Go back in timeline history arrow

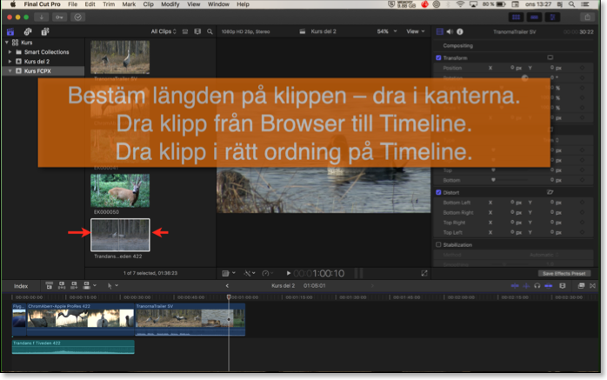(x=227, y=285)
